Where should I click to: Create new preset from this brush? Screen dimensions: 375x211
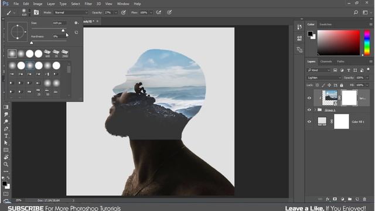click(76, 32)
